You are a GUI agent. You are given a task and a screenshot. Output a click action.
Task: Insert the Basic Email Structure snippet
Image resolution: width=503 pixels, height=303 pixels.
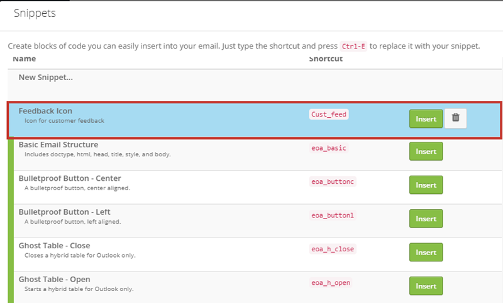[426, 151]
